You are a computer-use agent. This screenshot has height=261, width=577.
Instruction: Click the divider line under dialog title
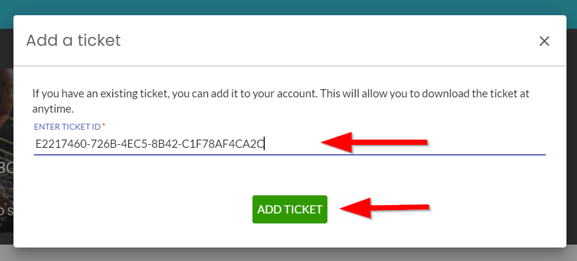pos(289,66)
